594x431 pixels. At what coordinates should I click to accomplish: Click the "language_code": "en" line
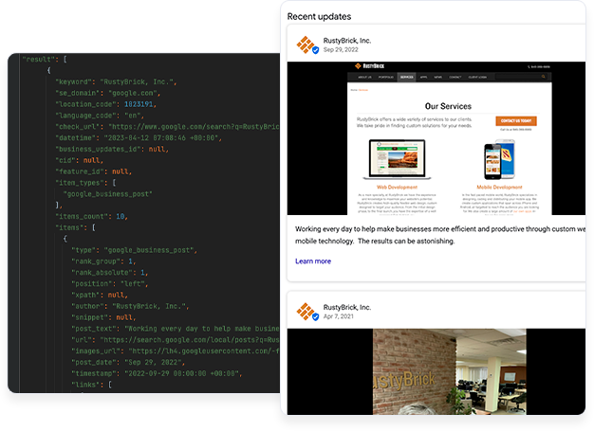click(100, 116)
